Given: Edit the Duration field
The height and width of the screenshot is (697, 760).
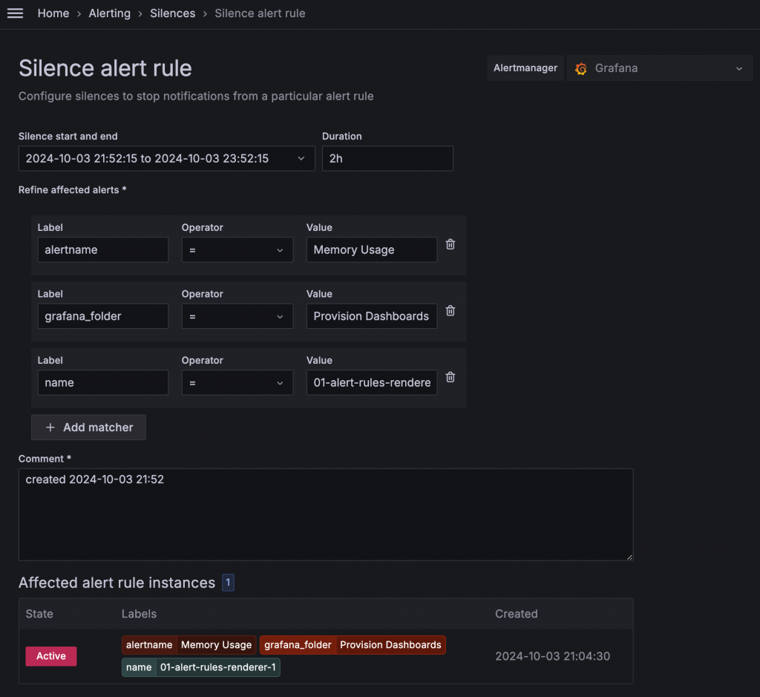Looking at the screenshot, I should pos(387,158).
